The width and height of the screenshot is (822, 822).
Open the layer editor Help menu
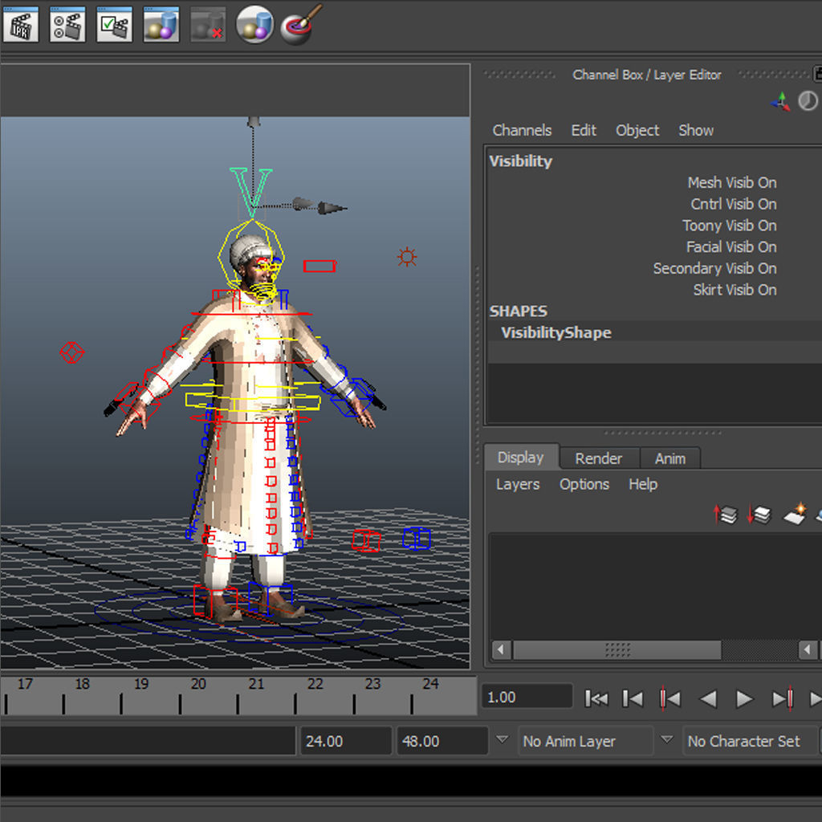pos(643,484)
